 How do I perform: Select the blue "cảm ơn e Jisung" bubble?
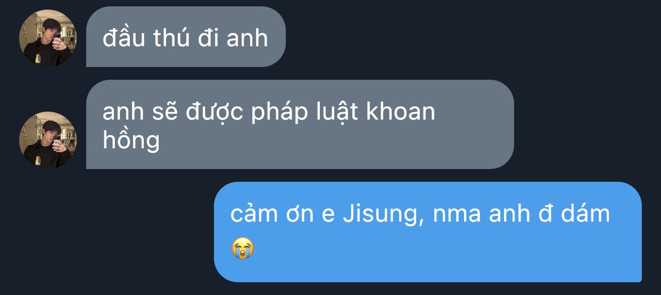tap(427, 232)
